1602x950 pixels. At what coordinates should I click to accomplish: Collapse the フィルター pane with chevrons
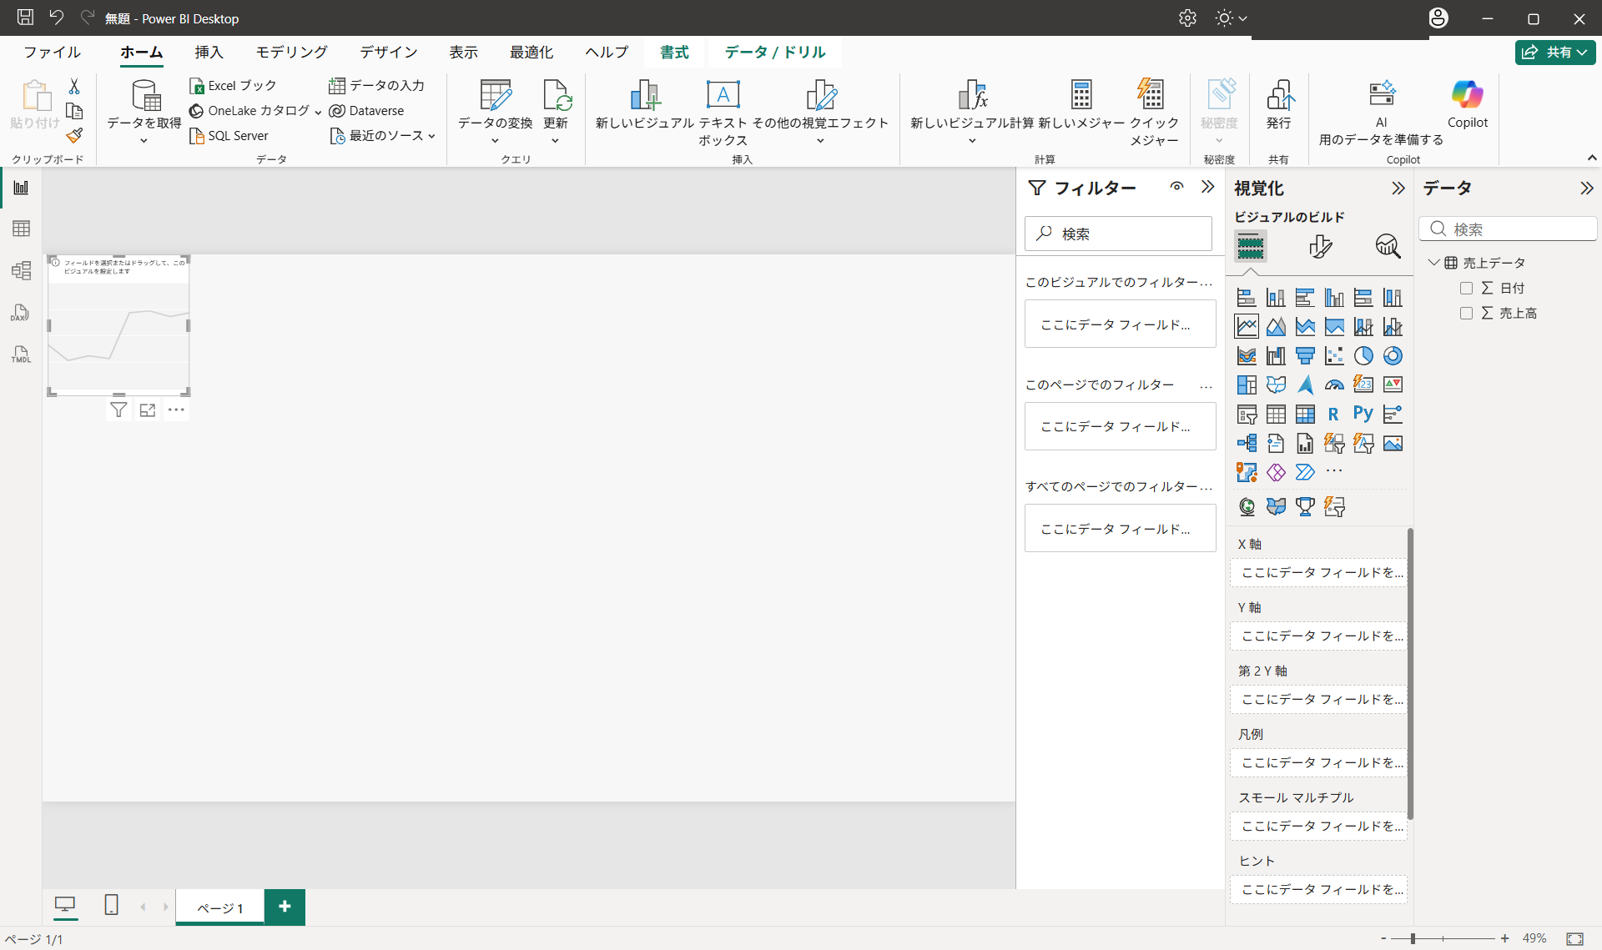(x=1207, y=187)
